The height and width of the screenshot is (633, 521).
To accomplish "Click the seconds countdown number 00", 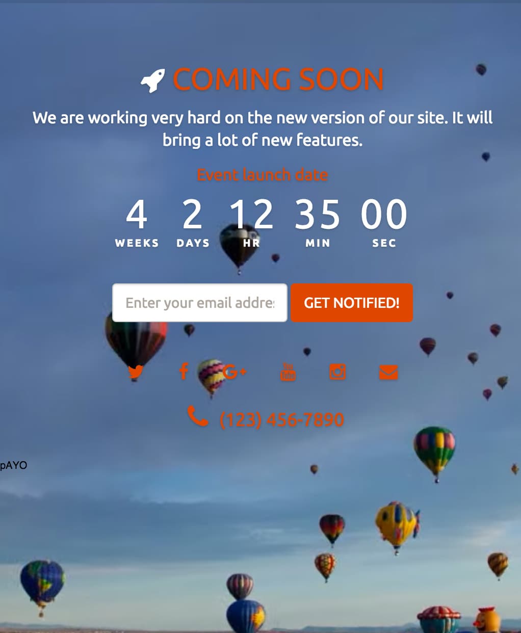I will [x=384, y=215].
